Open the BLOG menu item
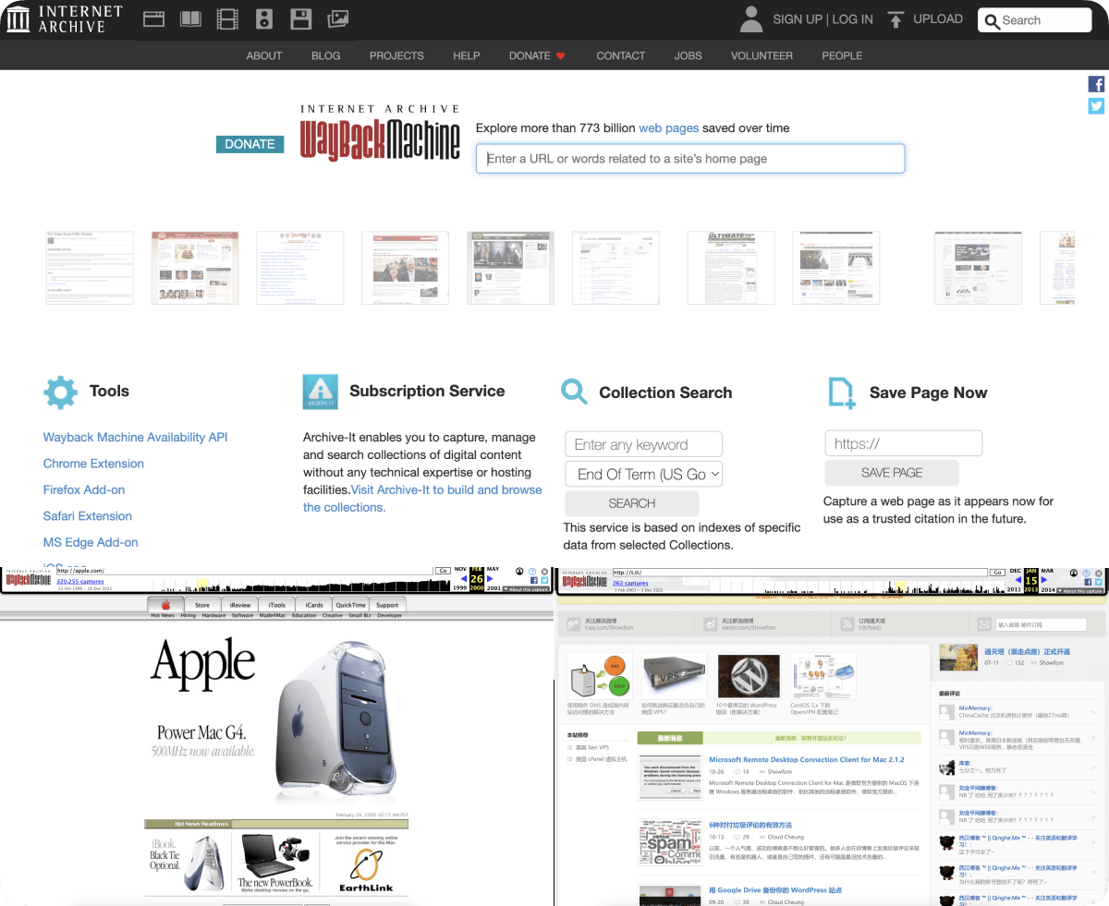The height and width of the screenshot is (906, 1109). (326, 55)
